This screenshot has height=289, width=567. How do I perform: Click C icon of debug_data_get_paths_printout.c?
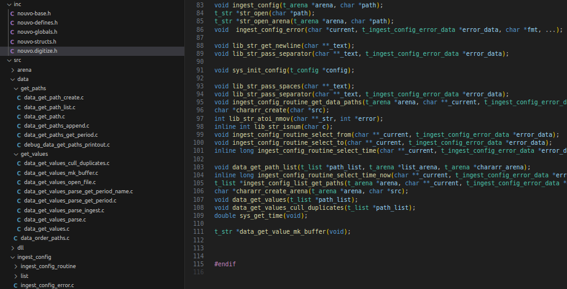[x=19, y=145]
